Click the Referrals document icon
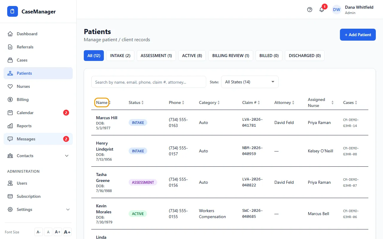 point(10,47)
